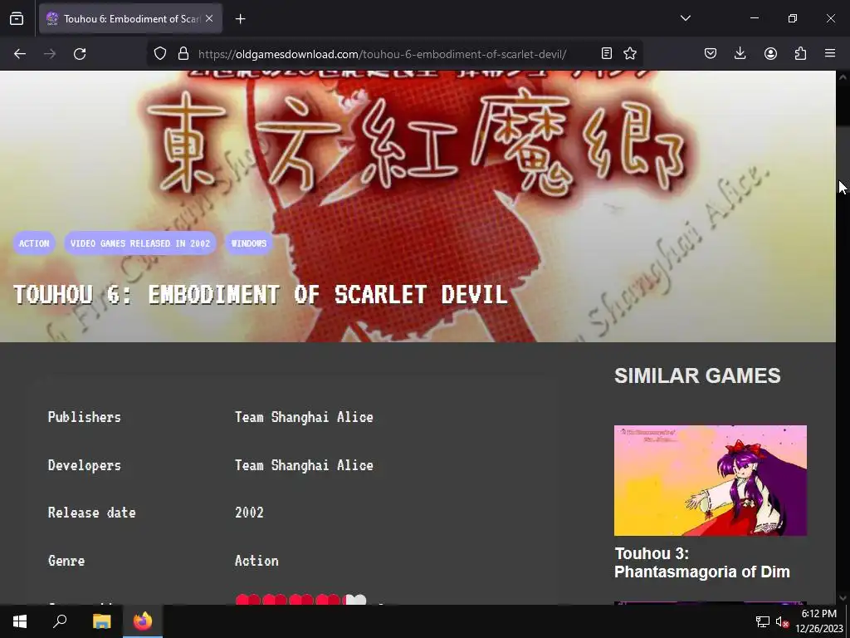Click the Release date label

(91, 513)
